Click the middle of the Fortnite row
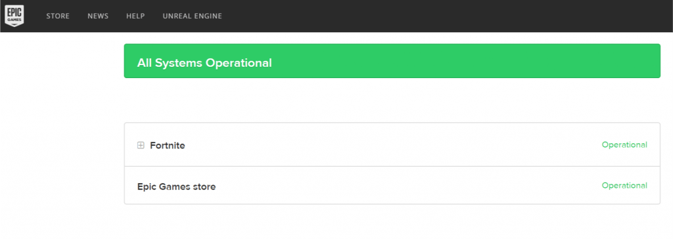 tap(392, 145)
